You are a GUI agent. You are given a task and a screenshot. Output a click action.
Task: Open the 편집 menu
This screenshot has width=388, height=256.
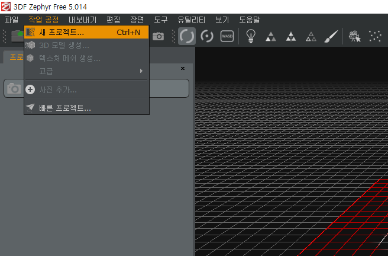click(114, 20)
